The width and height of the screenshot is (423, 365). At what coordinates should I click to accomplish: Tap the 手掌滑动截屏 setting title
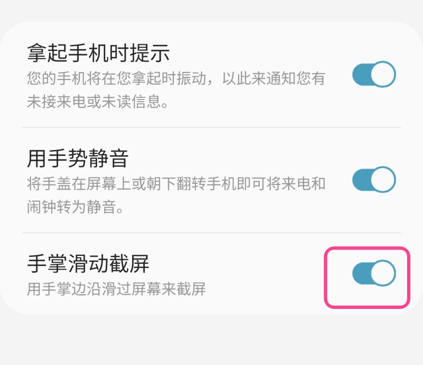(x=88, y=263)
